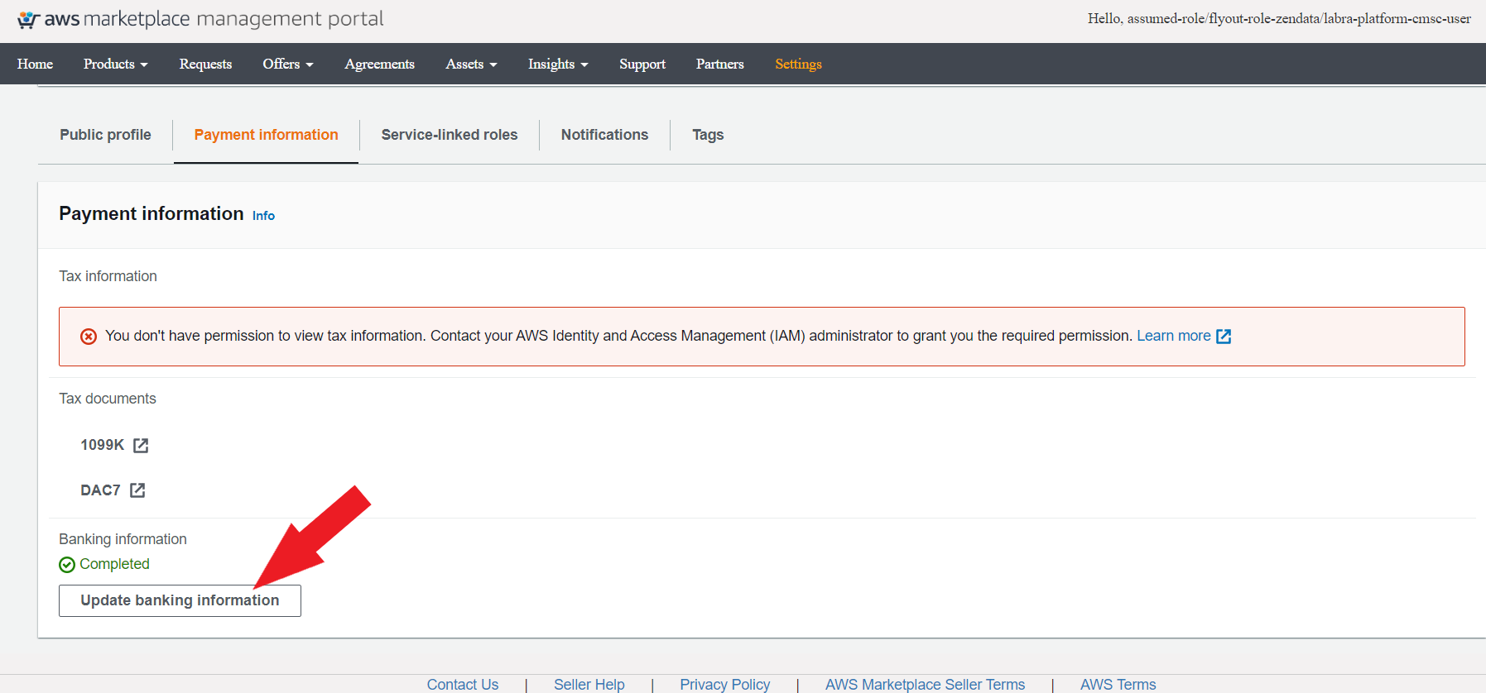Click the green Completed checkmark icon

[67, 565]
